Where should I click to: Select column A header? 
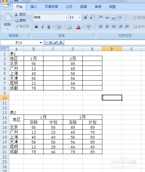click(x=16, y=49)
